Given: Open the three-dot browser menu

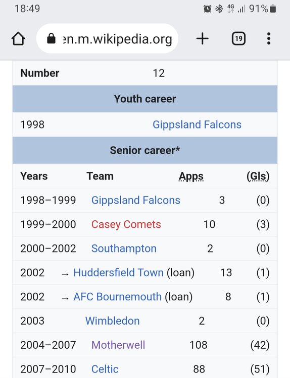Looking at the screenshot, I should pos(268,39).
